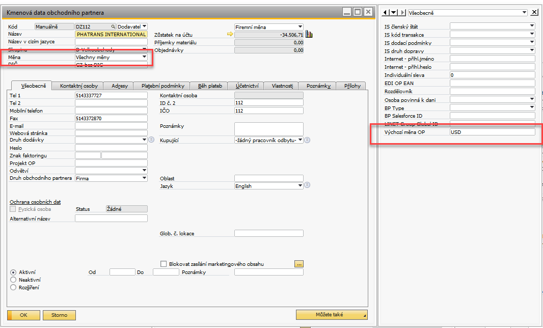Viewport: 543px width, 328px height.
Task: Click the Webová stránka input field
Action: (111, 133)
